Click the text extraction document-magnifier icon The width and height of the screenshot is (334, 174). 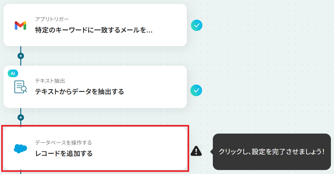coord(20,87)
